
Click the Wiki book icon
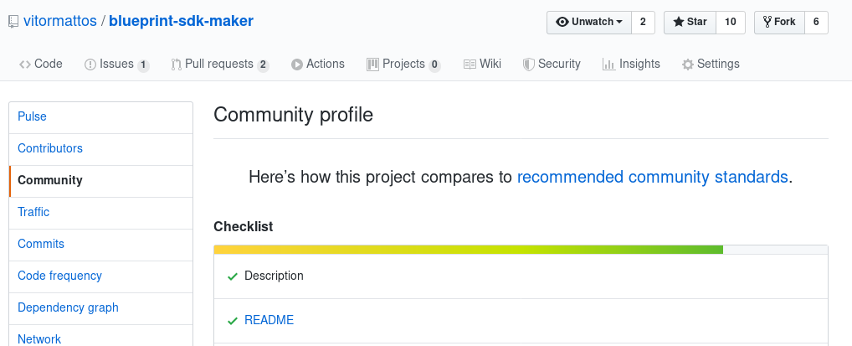click(x=470, y=65)
